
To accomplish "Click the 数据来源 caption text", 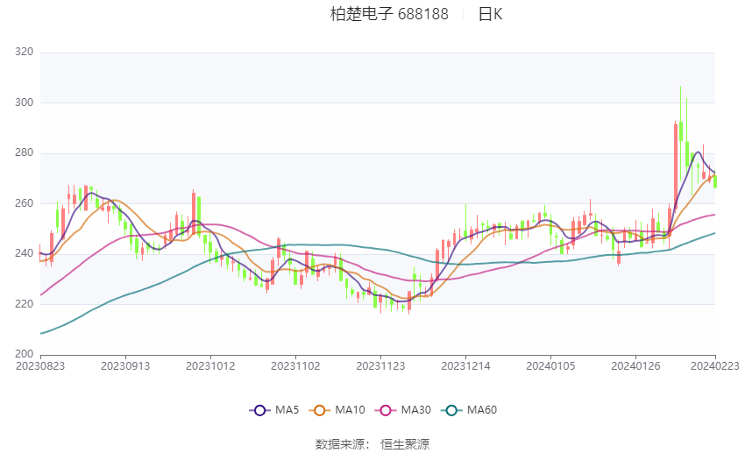I will [x=340, y=444].
